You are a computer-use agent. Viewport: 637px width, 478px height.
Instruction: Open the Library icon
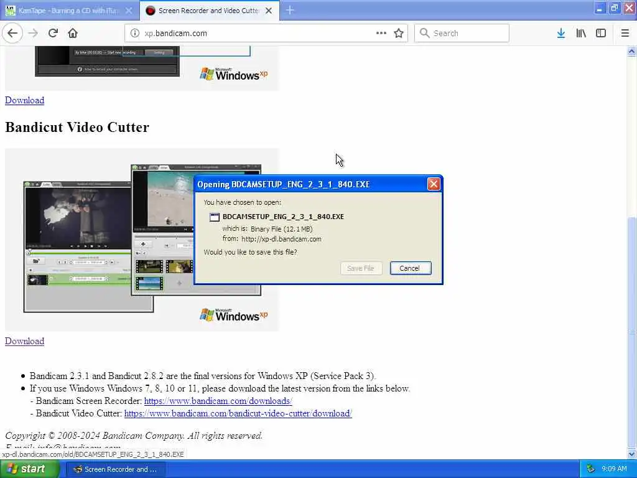581,33
